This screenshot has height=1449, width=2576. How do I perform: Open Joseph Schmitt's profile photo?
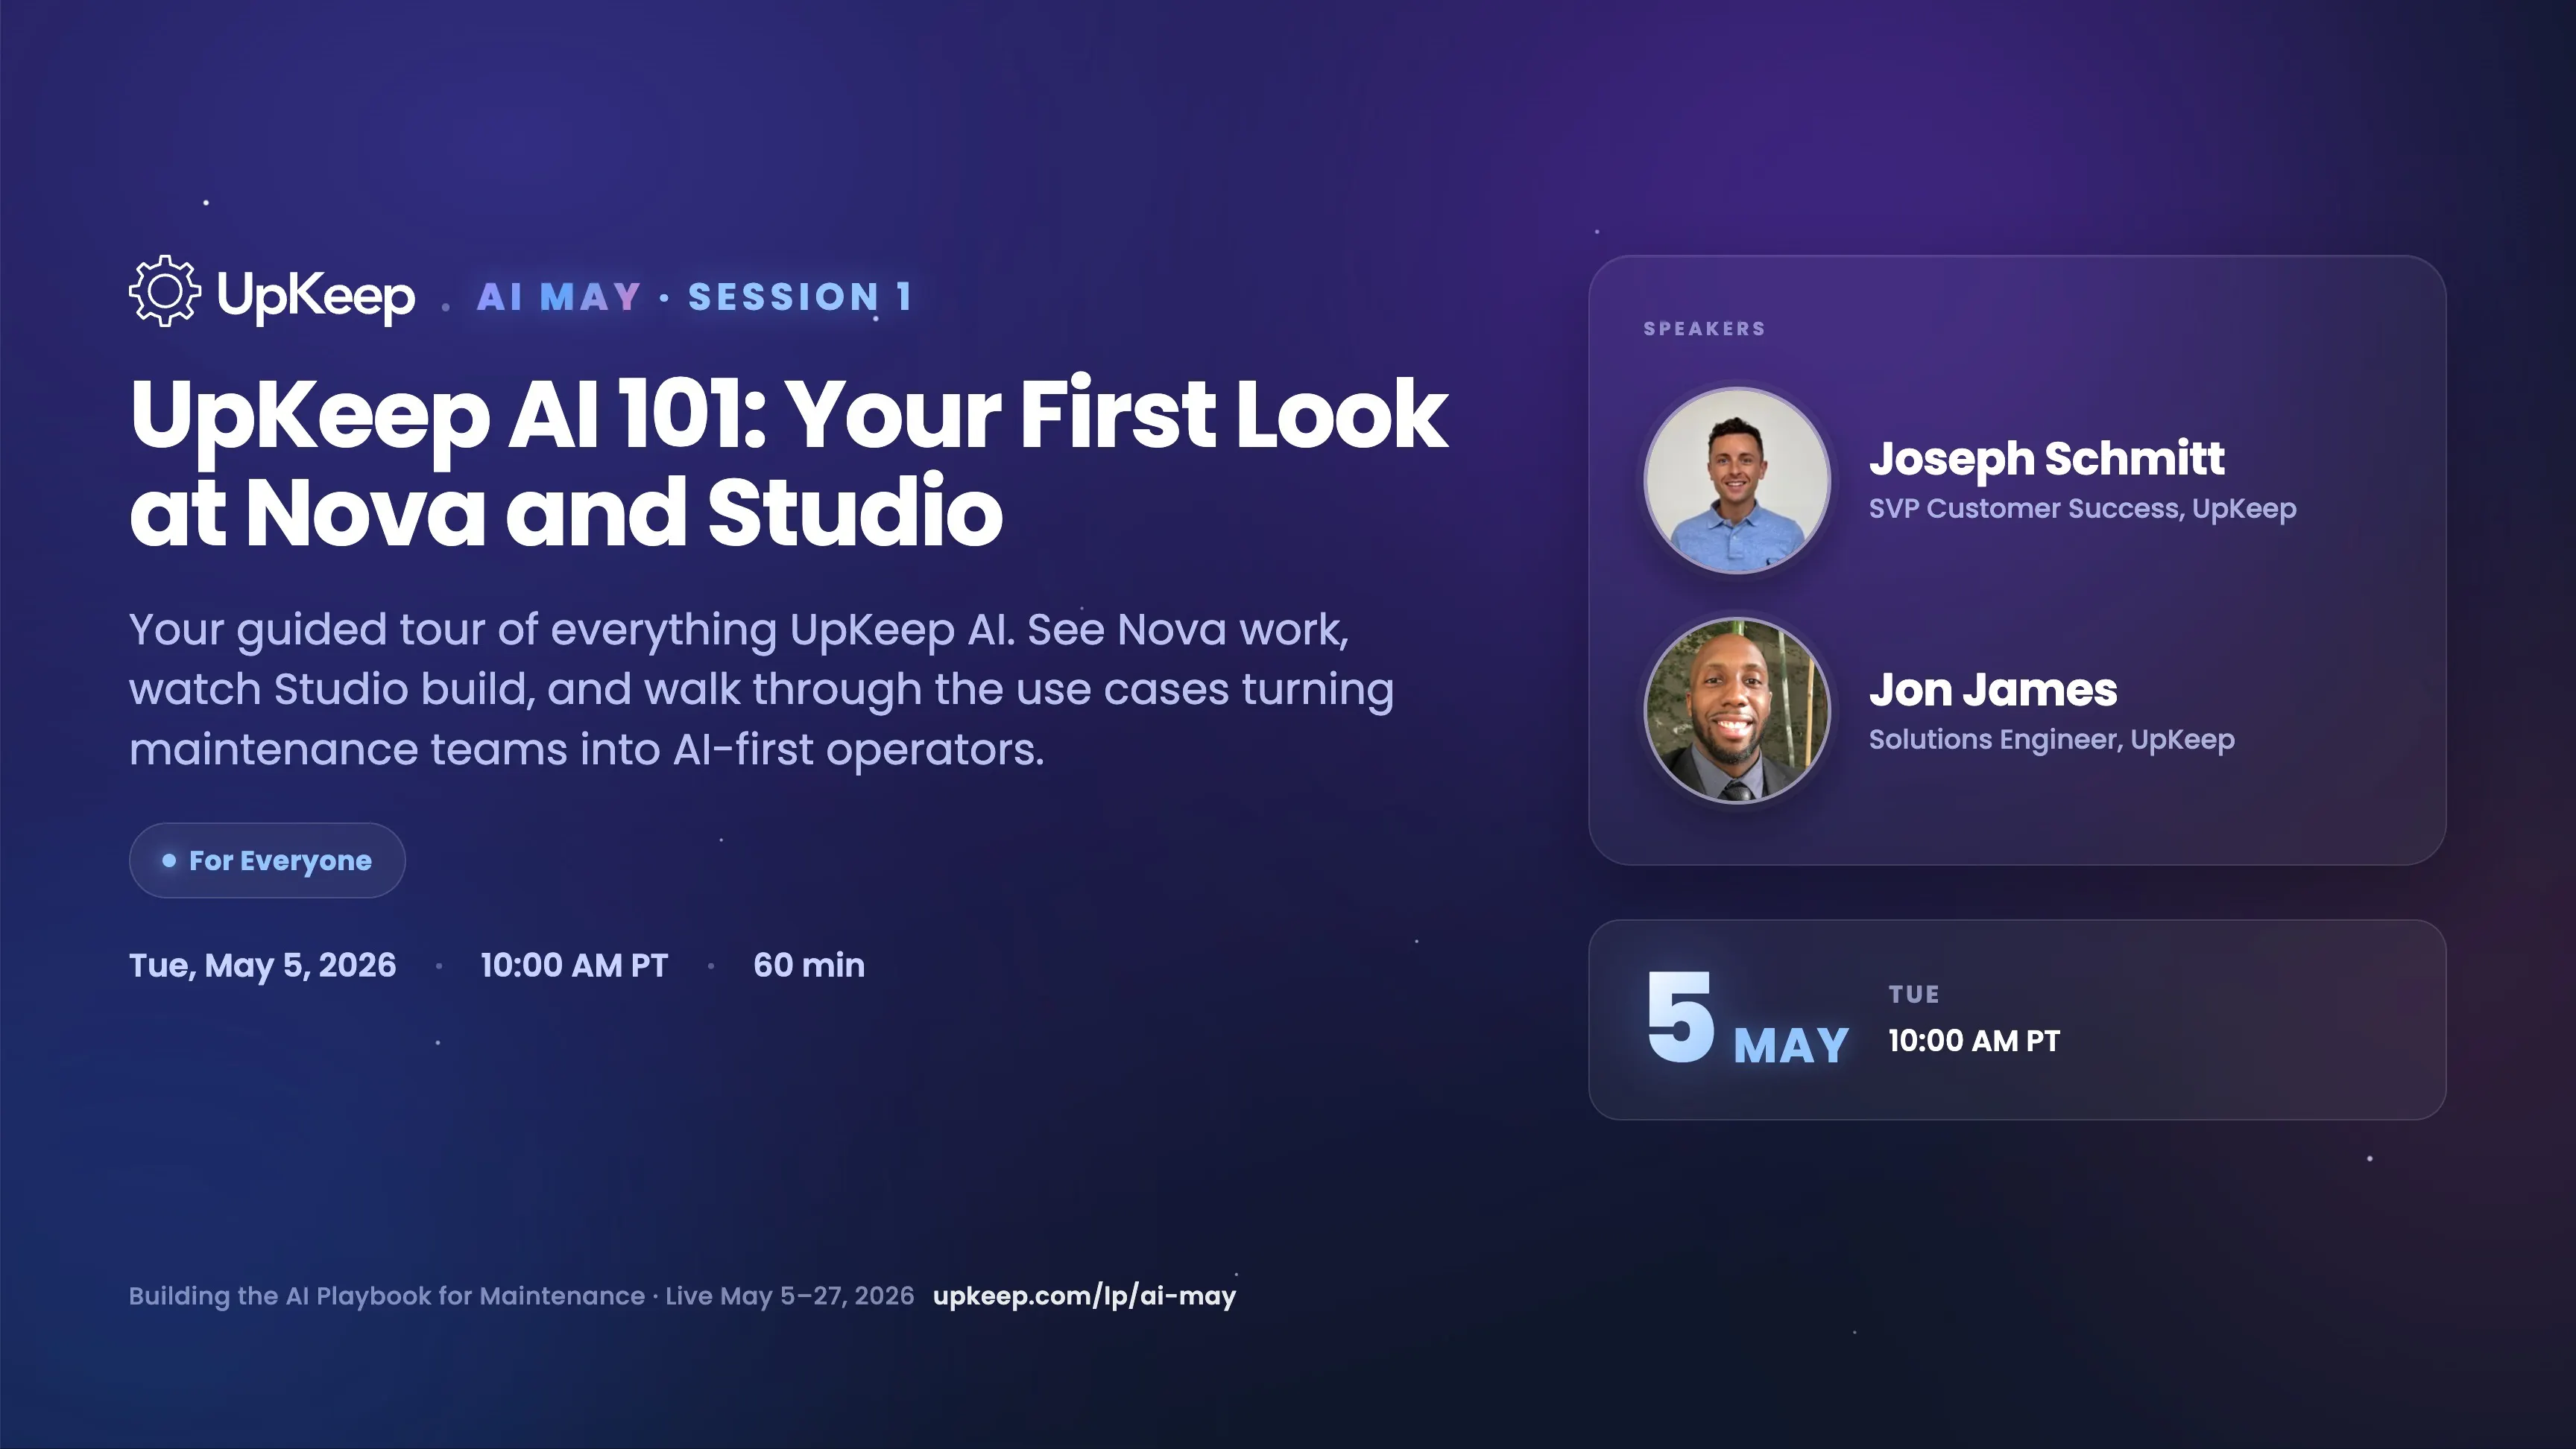(x=1737, y=481)
